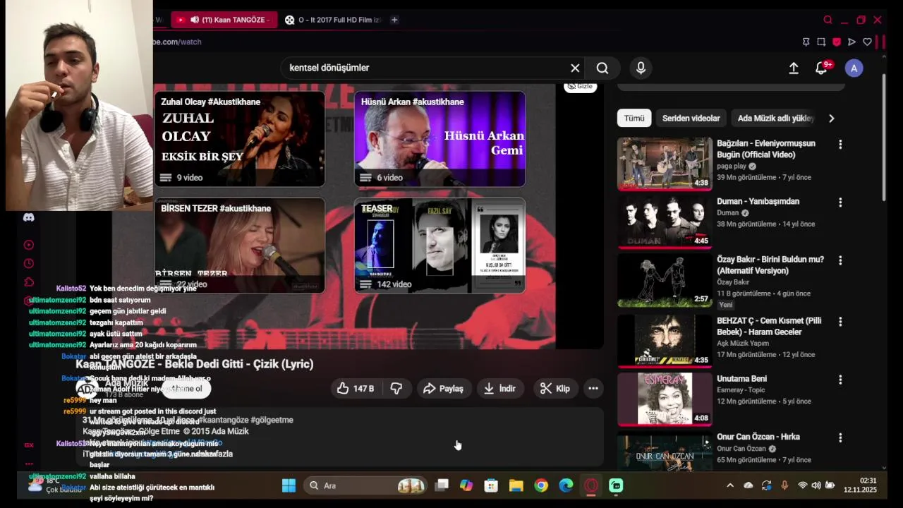Like the video (147 B)
The width and height of the screenshot is (903, 508).
point(356,389)
